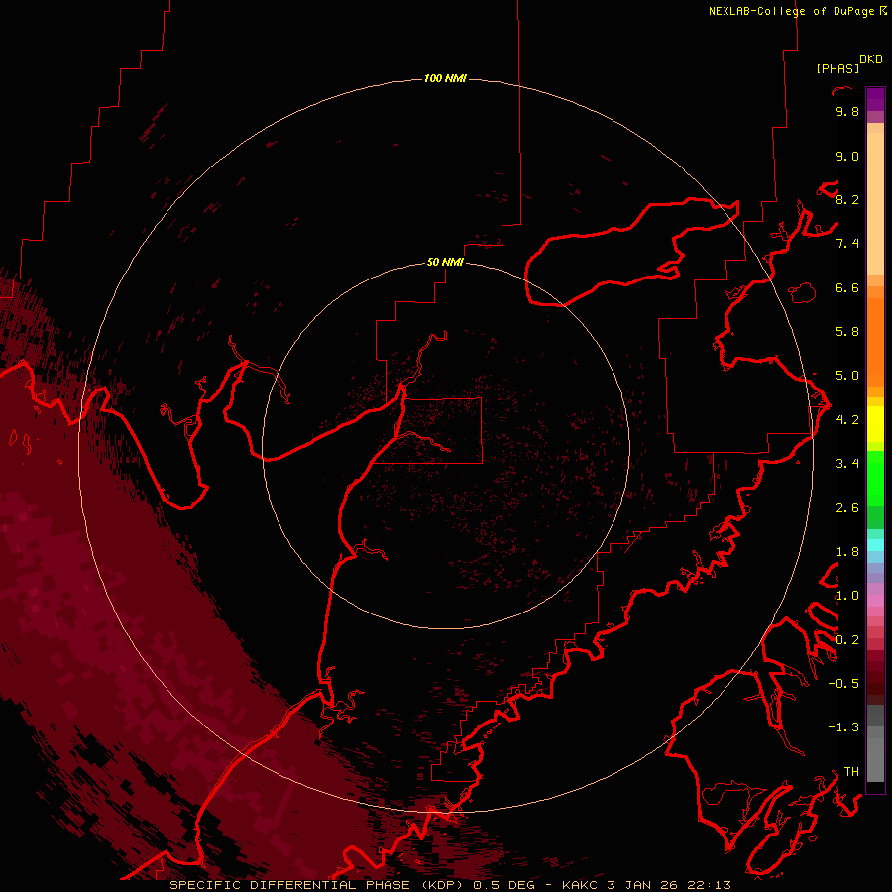Pick the orange colorbar segment
This screenshot has width=892, height=892.
875,341
